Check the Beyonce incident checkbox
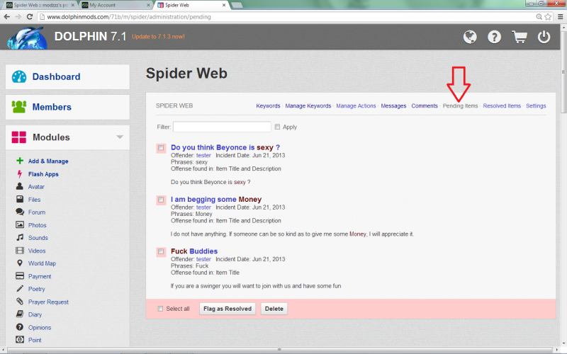Viewport: 567px width, 354px height. pos(161,148)
